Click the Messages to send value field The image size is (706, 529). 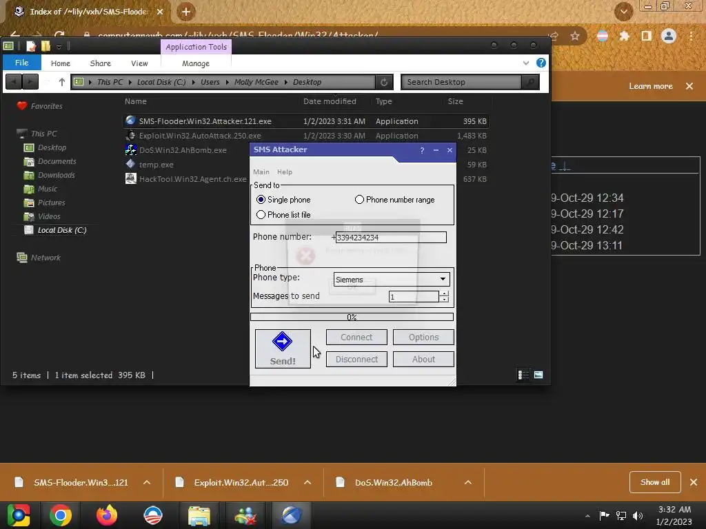pos(414,296)
